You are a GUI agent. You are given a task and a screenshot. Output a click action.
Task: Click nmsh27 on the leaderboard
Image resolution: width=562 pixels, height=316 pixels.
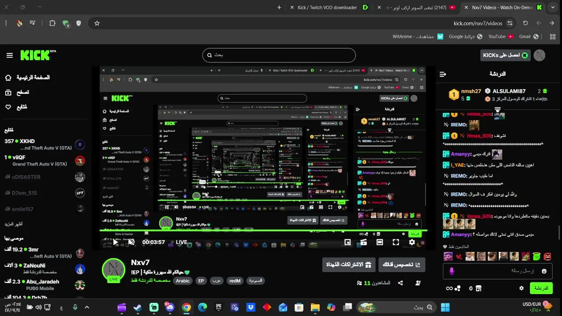click(x=471, y=91)
